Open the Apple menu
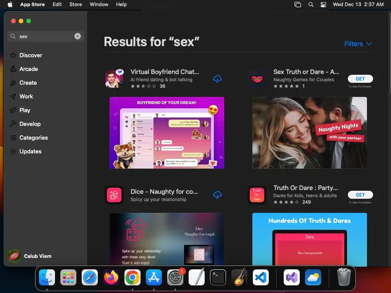Viewport: 391px width, 293px height. (x=10, y=5)
